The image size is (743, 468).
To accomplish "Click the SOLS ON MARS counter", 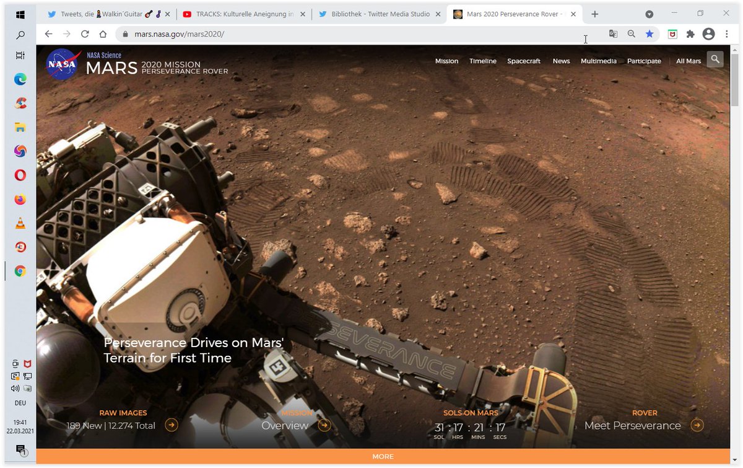I will click(x=471, y=425).
